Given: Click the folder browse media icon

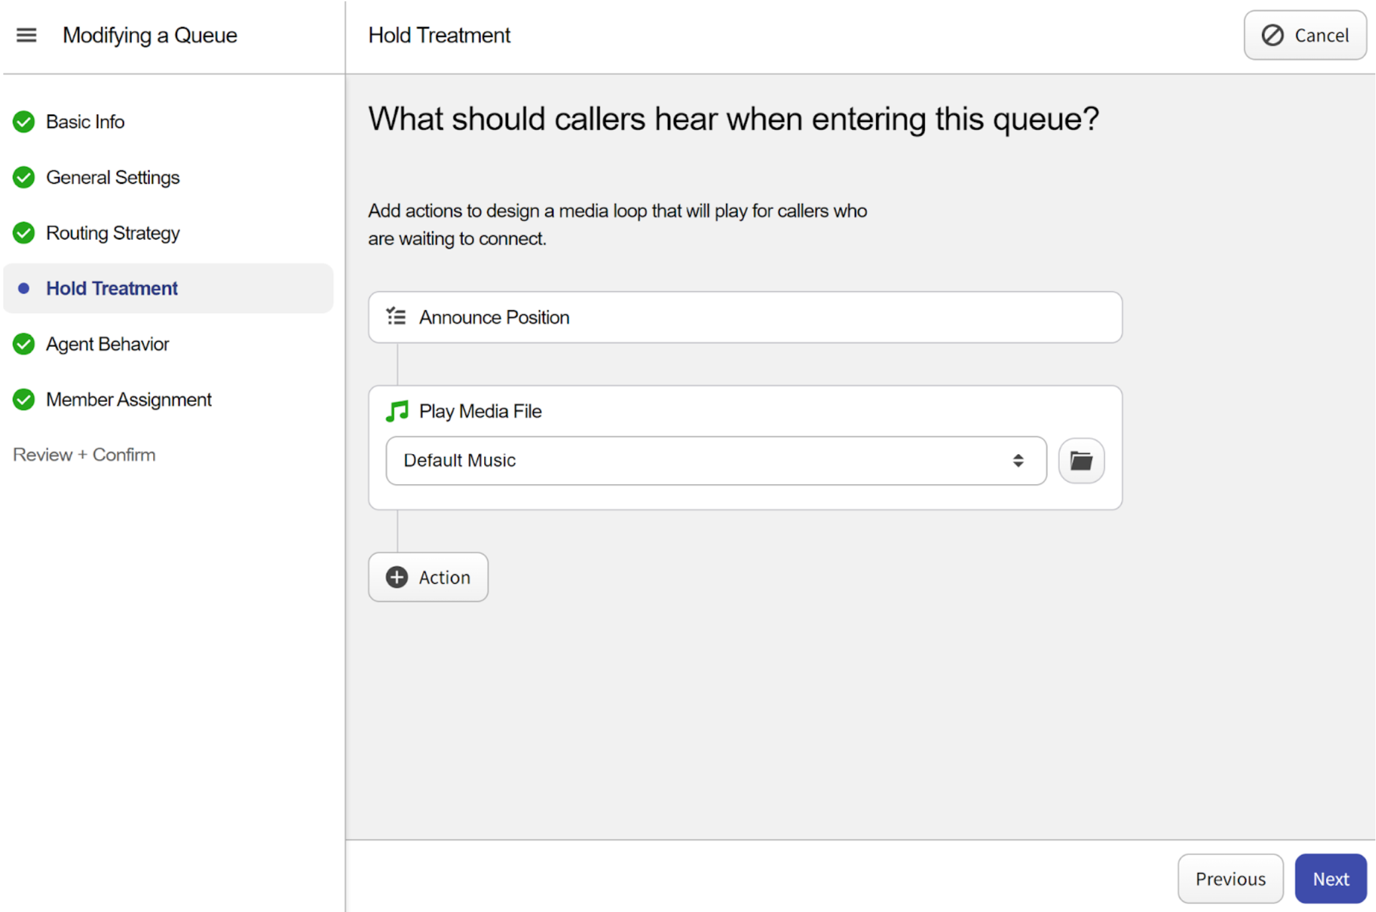Looking at the screenshot, I should click(x=1081, y=460).
